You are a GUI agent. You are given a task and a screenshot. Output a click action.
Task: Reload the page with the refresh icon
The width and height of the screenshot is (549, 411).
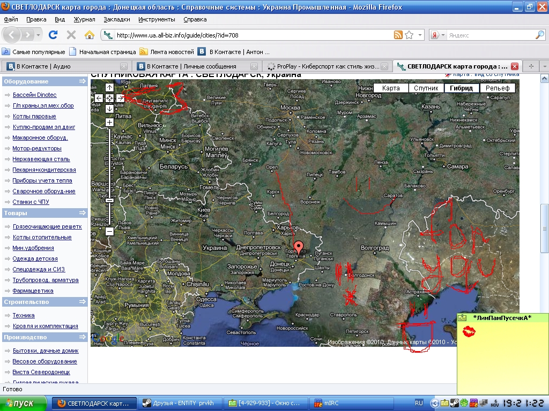[53, 35]
